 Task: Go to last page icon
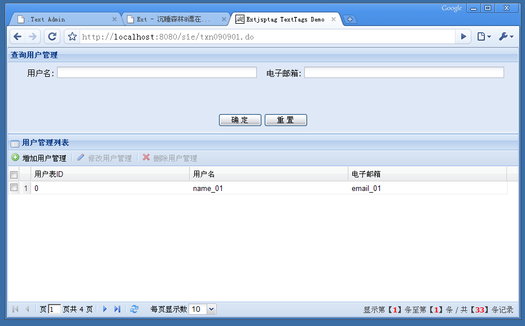(117, 309)
